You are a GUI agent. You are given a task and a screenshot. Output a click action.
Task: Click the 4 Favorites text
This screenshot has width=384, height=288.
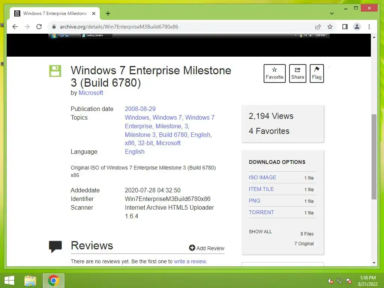pos(269,131)
